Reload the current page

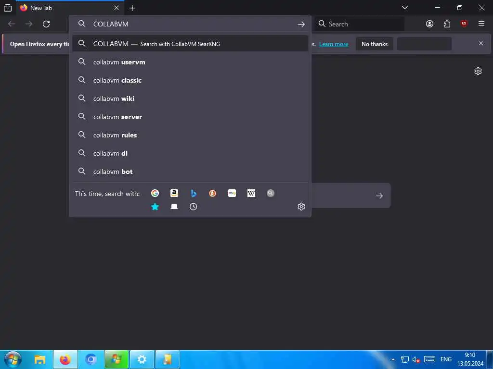click(46, 24)
